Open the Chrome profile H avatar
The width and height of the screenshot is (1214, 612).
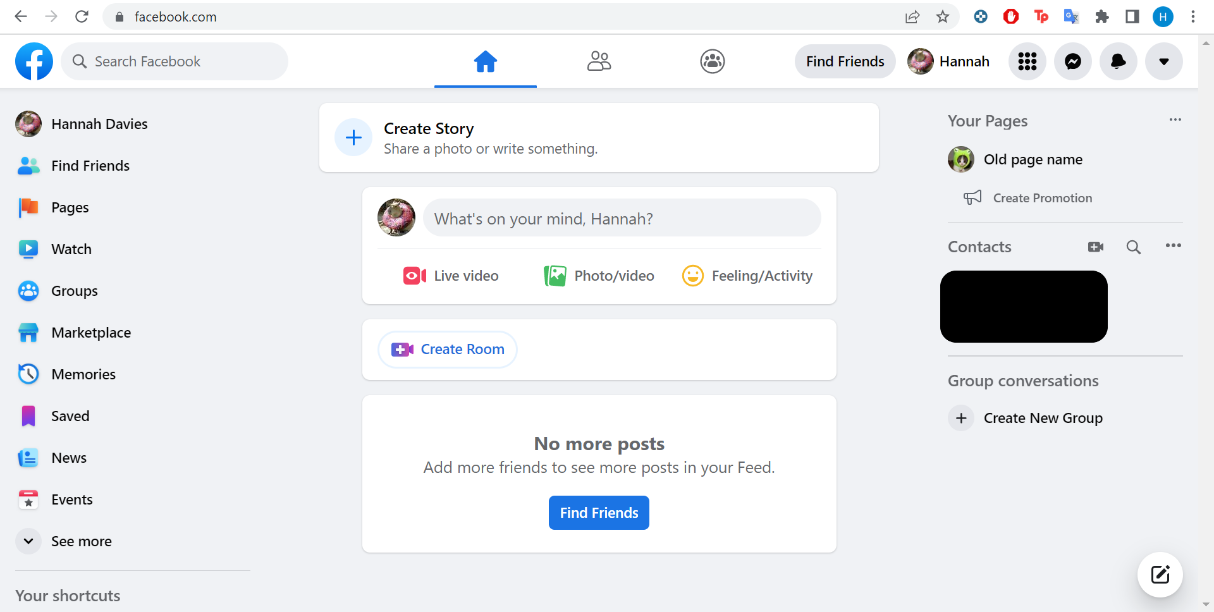tap(1163, 16)
